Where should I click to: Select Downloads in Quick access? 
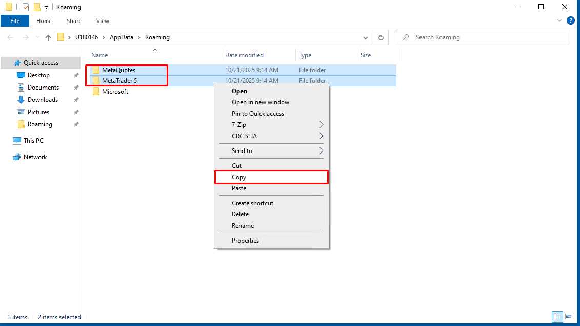(43, 100)
